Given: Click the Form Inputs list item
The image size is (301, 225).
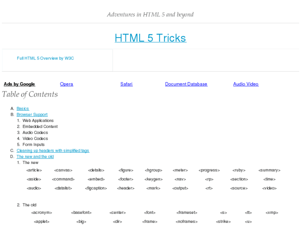Looking at the screenshot, I should tap(34, 144).
